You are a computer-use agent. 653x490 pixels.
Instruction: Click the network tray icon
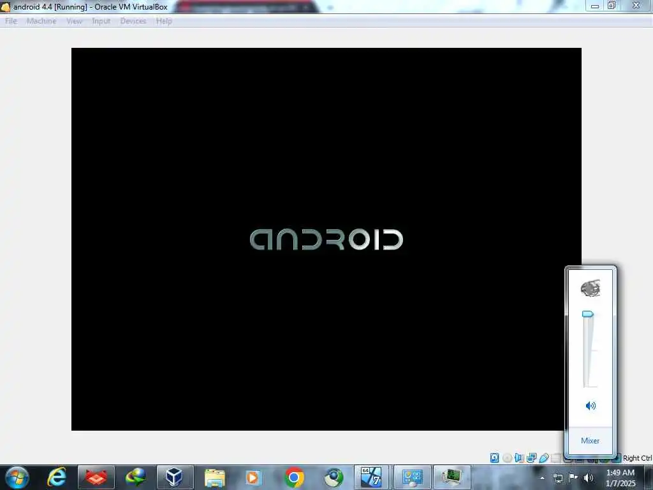coord(557,478)
